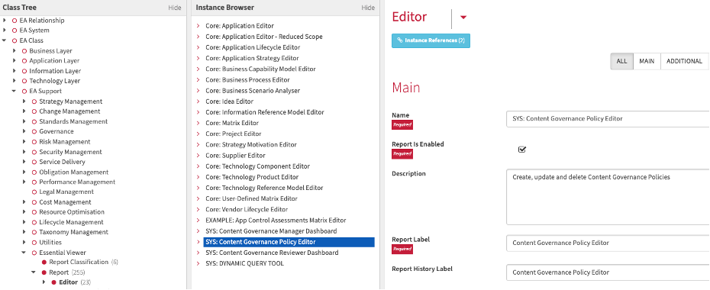Open the Editor title dropdown arrow
Viewport: 710px width, 290px height.
coord(463,18)
